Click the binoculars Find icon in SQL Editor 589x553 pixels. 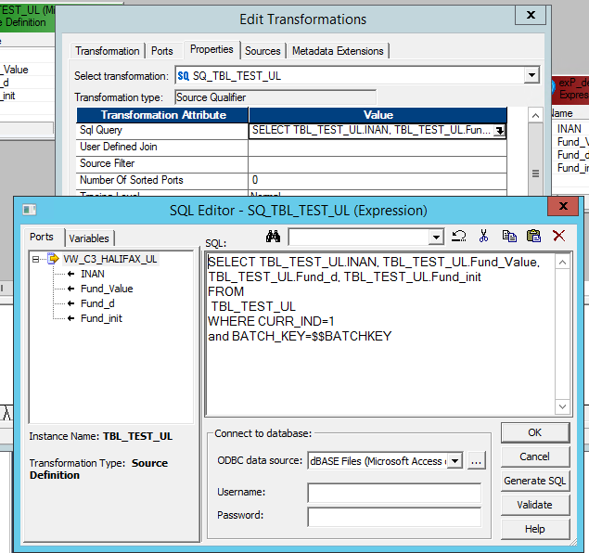[x=273, y=237]
